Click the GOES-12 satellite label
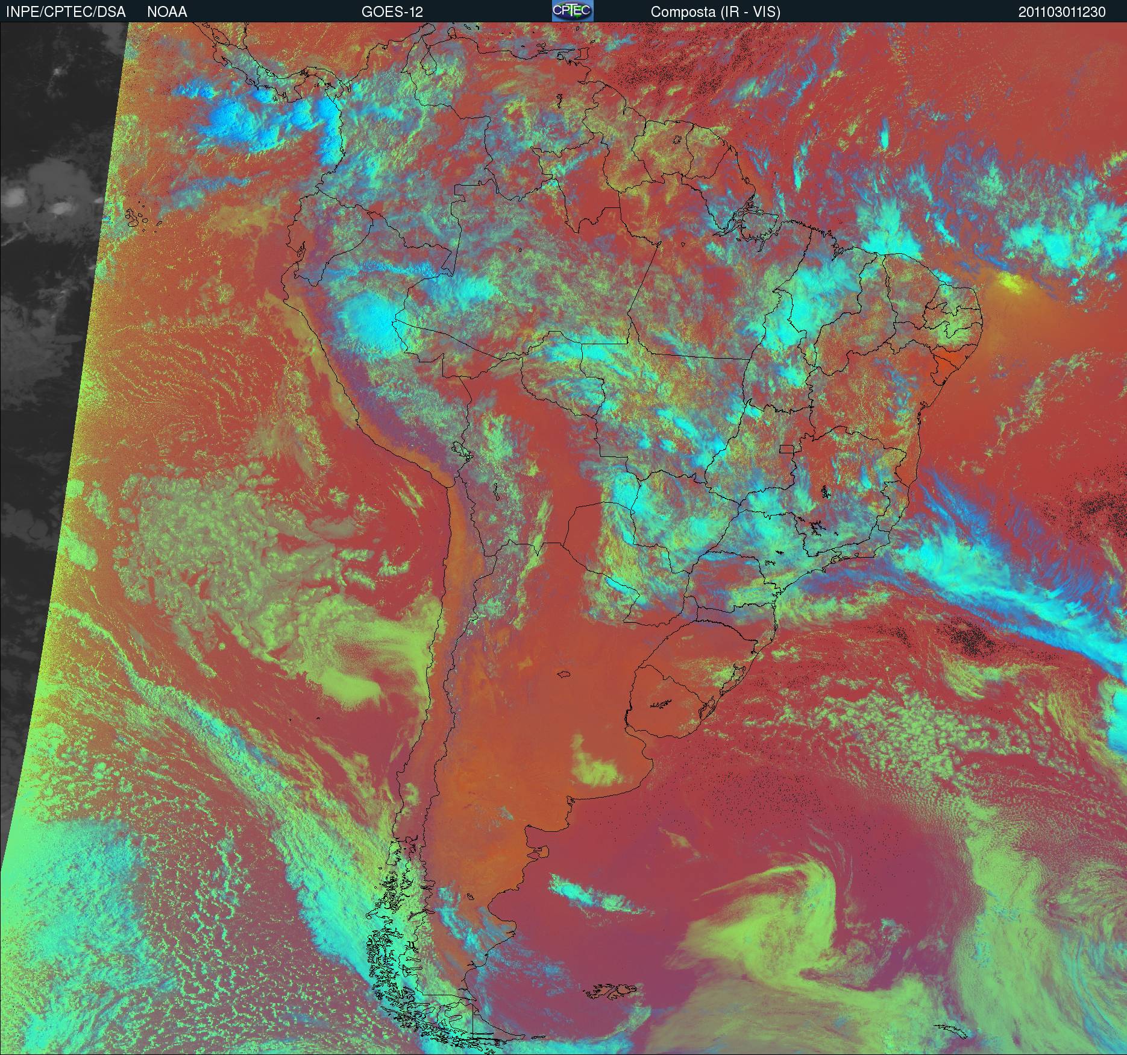Viewport: 1127px width, 1055px height. 392,12
